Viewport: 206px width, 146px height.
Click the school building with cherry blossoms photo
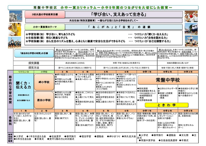(x=16, y=16)
